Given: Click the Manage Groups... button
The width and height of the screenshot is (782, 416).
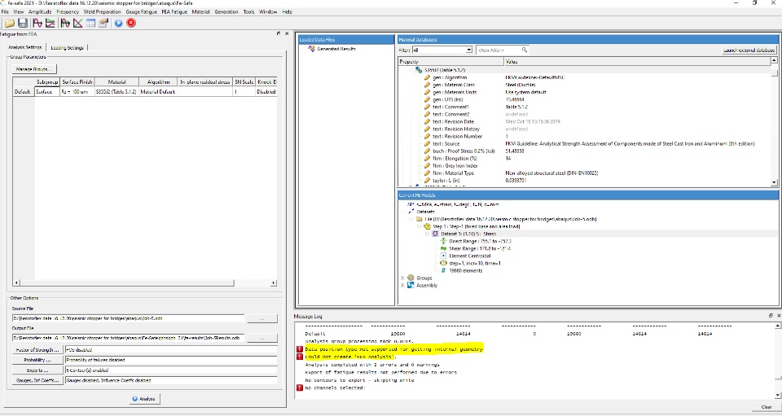Looking at the screenshot, I should coord(34,68).
